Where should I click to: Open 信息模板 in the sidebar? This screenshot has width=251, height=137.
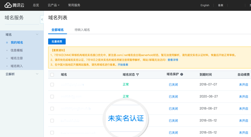[x=17, y=50]
